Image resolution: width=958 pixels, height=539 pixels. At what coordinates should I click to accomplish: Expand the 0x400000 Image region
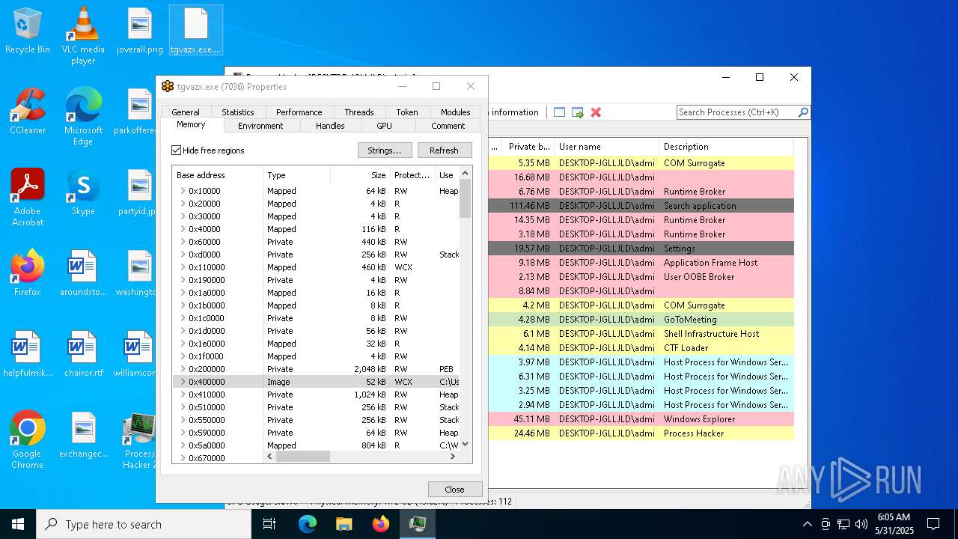(x=183, y=382)
